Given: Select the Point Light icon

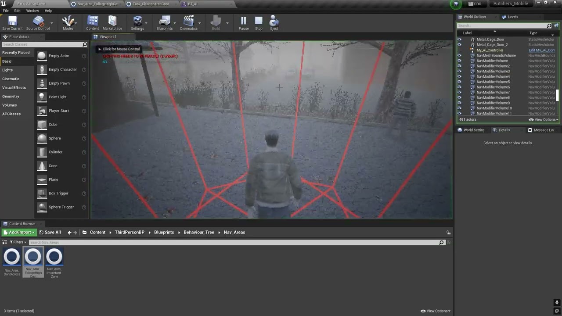Looking at the screenshot, I should [42, 97].
